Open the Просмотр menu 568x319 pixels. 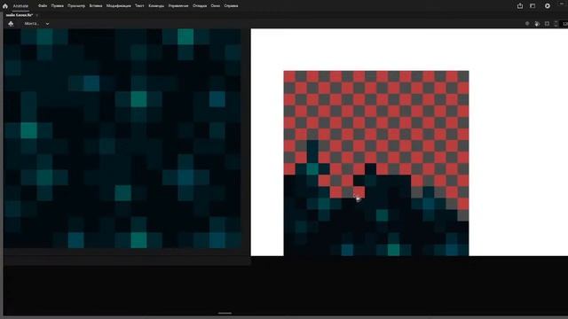pos(76,6)
